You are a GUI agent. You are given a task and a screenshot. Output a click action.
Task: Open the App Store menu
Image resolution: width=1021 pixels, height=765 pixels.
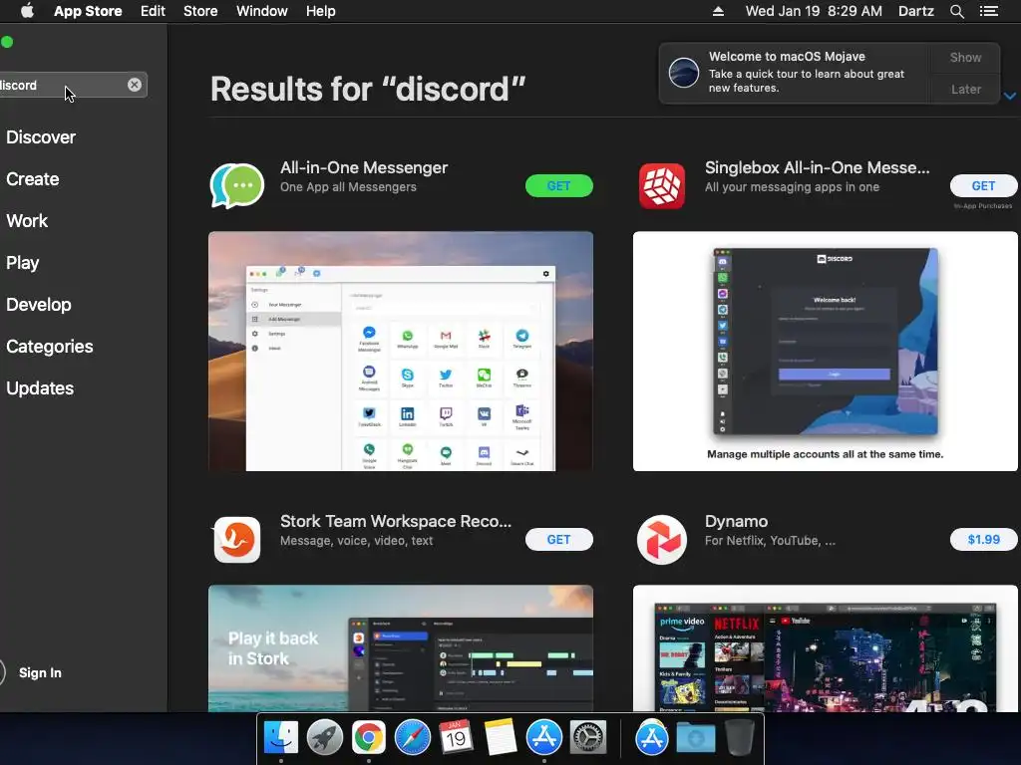(88, 11)
